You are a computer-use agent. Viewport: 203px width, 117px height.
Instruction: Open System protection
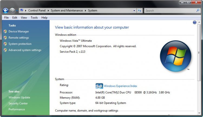[20, 44]
